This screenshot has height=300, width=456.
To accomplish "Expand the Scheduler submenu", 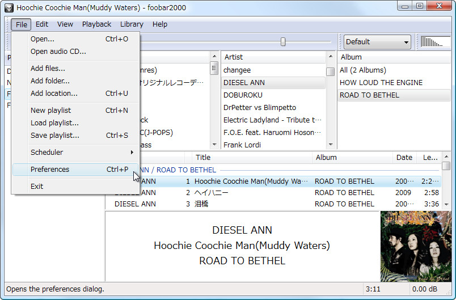I will (75, 153).
